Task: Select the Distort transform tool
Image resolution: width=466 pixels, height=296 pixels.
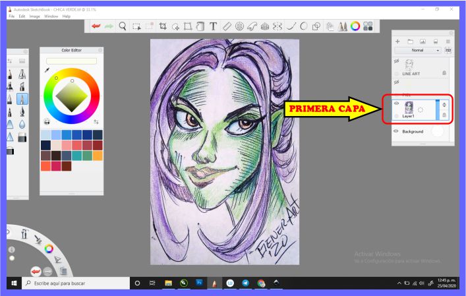Action: tap(188, 26)
